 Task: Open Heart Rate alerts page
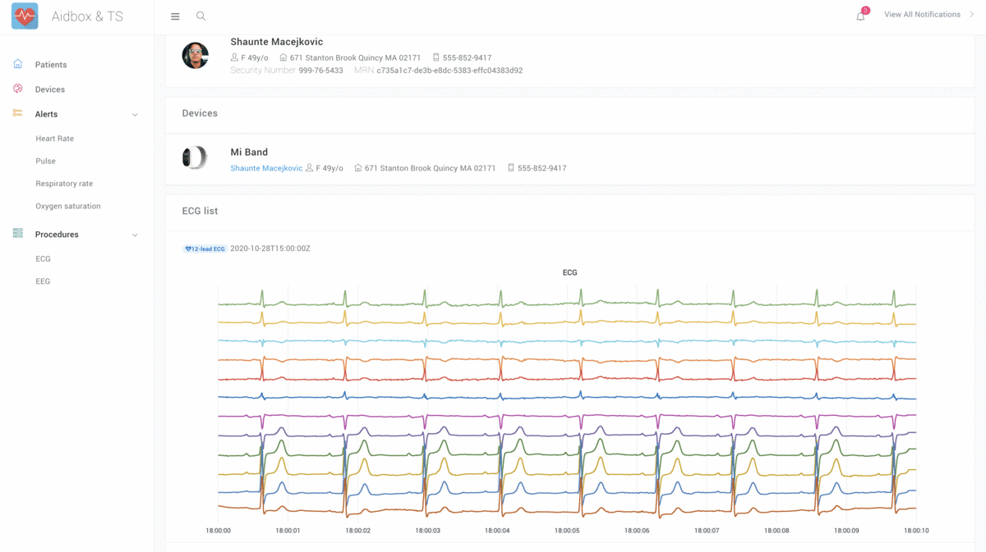[54, 139]
